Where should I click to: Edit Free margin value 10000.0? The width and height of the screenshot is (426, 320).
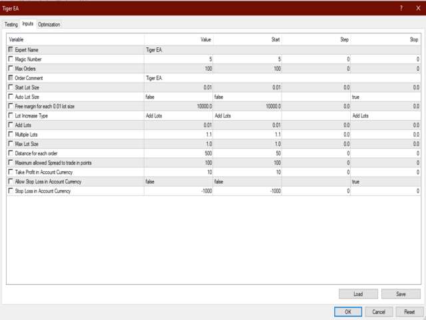tap(178, 106)
